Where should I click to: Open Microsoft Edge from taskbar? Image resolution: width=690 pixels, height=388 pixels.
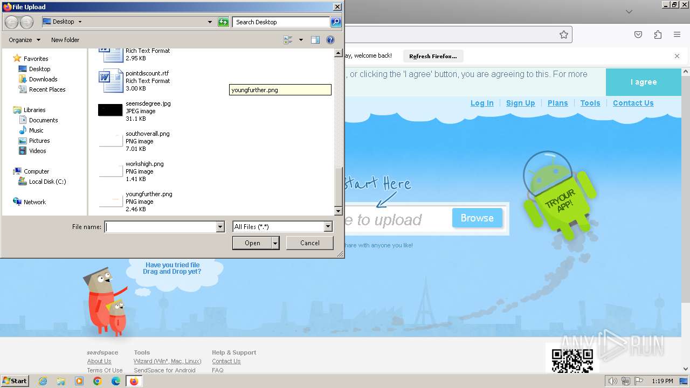(x=115, y=381)
